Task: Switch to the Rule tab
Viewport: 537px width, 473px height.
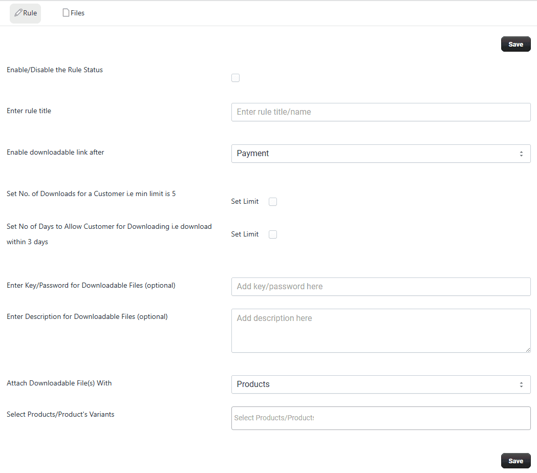Action: pos(26,13)
